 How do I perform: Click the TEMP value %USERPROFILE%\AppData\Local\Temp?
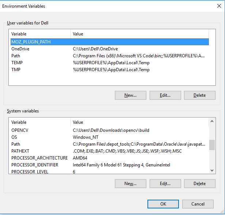click(111, 63)
